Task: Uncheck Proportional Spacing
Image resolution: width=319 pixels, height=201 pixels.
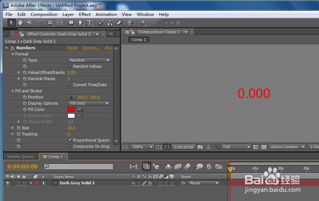Action: [x=69, y=140]
